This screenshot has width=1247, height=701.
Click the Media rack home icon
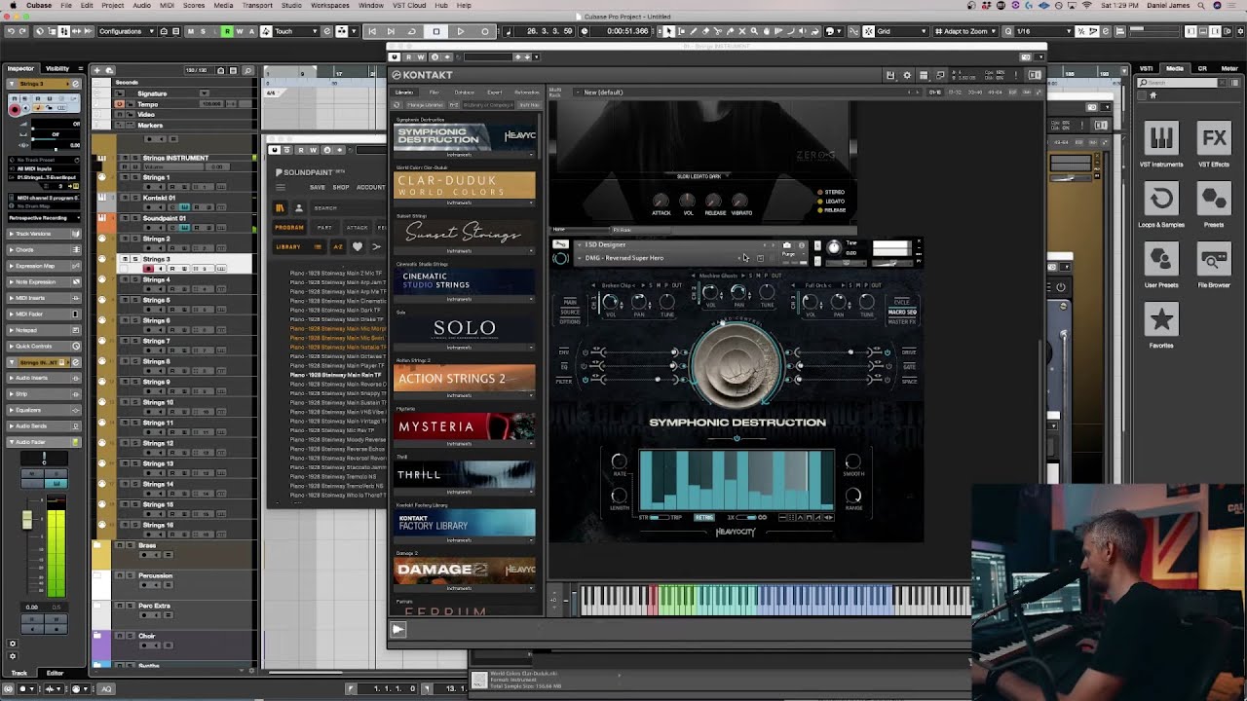pyautogui.click(x=1153, y=95)
